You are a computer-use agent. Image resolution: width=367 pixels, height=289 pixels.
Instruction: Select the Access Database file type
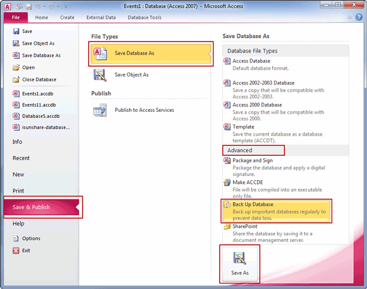(x=251, y=61)
